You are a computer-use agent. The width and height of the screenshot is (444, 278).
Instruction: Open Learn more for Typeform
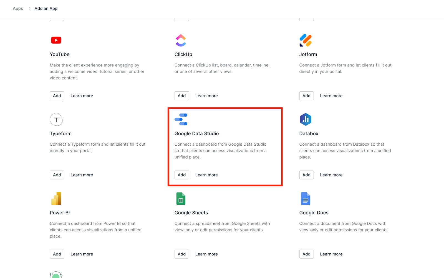pyautogui.click(x=82, y=175)
